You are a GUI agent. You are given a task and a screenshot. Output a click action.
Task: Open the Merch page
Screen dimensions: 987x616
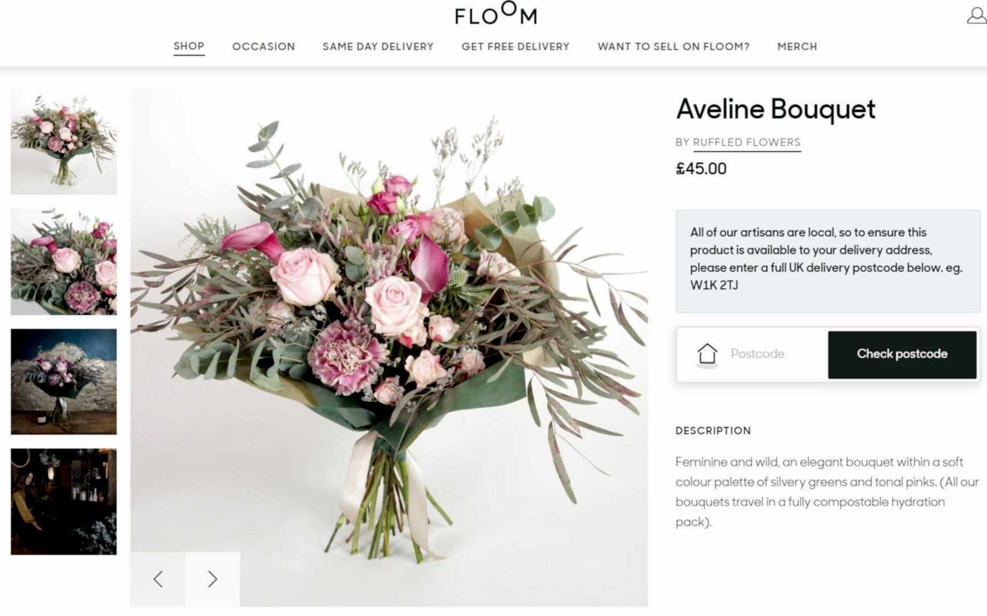[x=797, y=47]
